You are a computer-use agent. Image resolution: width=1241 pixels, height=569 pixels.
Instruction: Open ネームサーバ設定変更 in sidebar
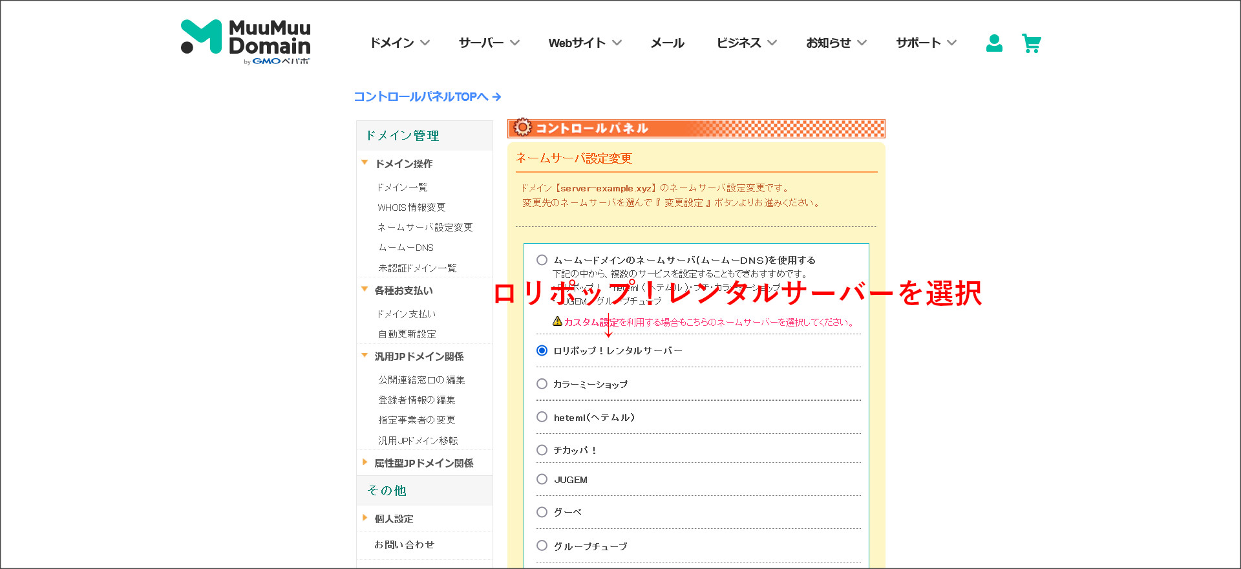pos(425,228)
